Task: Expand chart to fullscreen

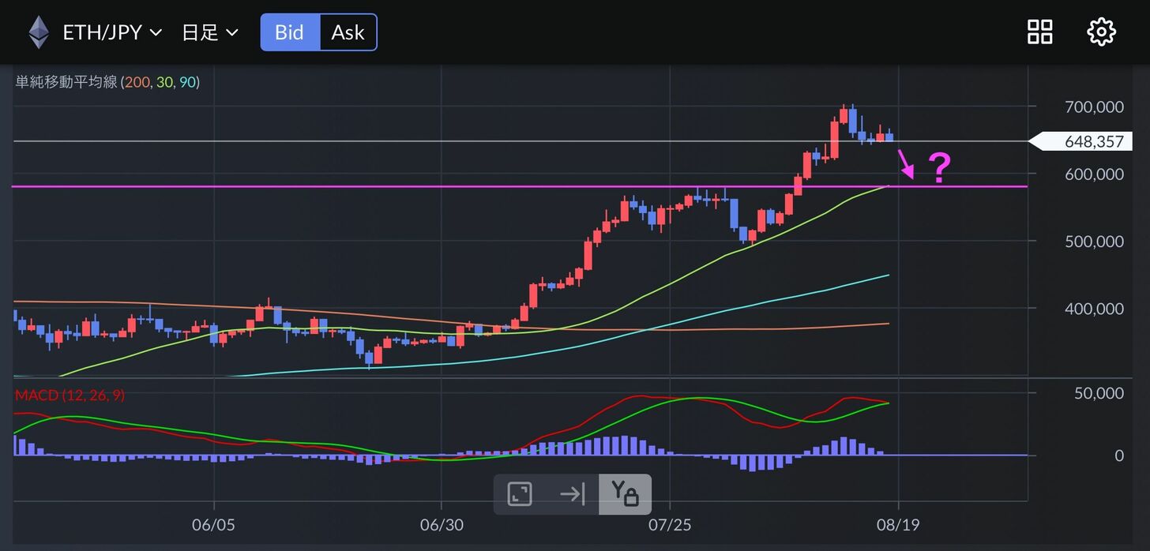Action: 520,495
